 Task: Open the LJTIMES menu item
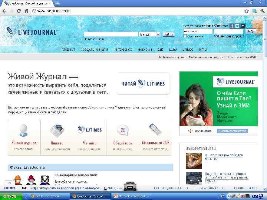coord(188,50)
